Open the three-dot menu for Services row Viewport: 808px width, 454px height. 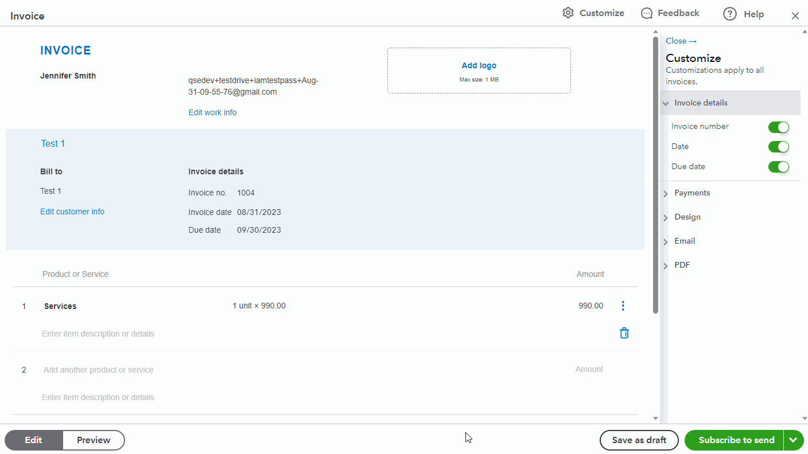[x=623, y=306]
